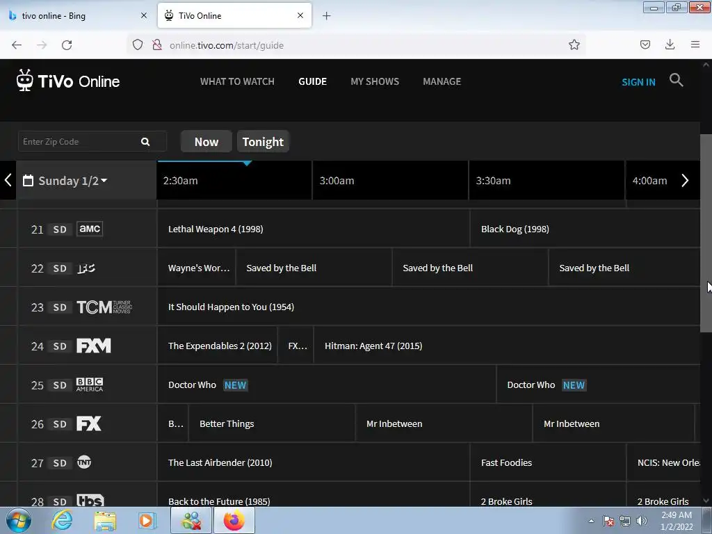Select the TNT channel logo
Image resolution: width=712 pixels, height=534 pixels.
point(84,462)
